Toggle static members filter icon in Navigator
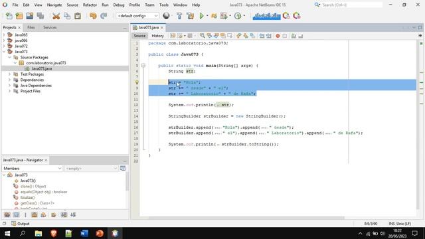 pos(25,215)
